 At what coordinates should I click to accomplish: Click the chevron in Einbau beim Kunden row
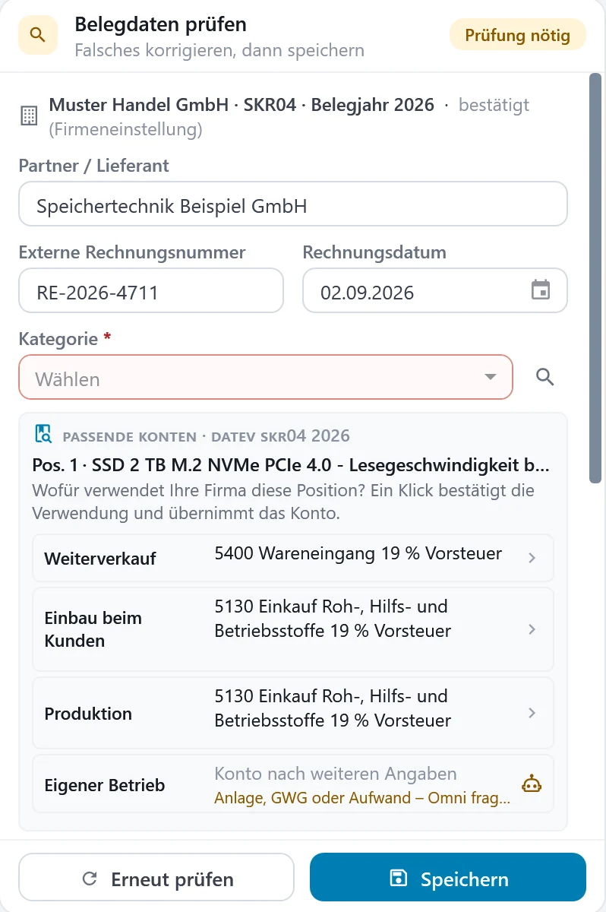click(532, 629)
